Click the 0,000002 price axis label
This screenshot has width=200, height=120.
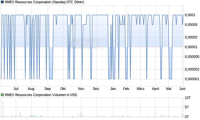[192, 69]
